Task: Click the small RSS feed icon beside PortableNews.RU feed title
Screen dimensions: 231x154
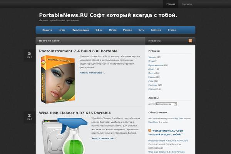Action: pos(149,131)
